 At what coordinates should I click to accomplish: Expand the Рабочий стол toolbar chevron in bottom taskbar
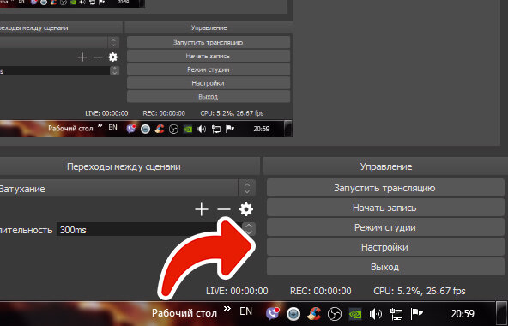[x=227, y=308]
